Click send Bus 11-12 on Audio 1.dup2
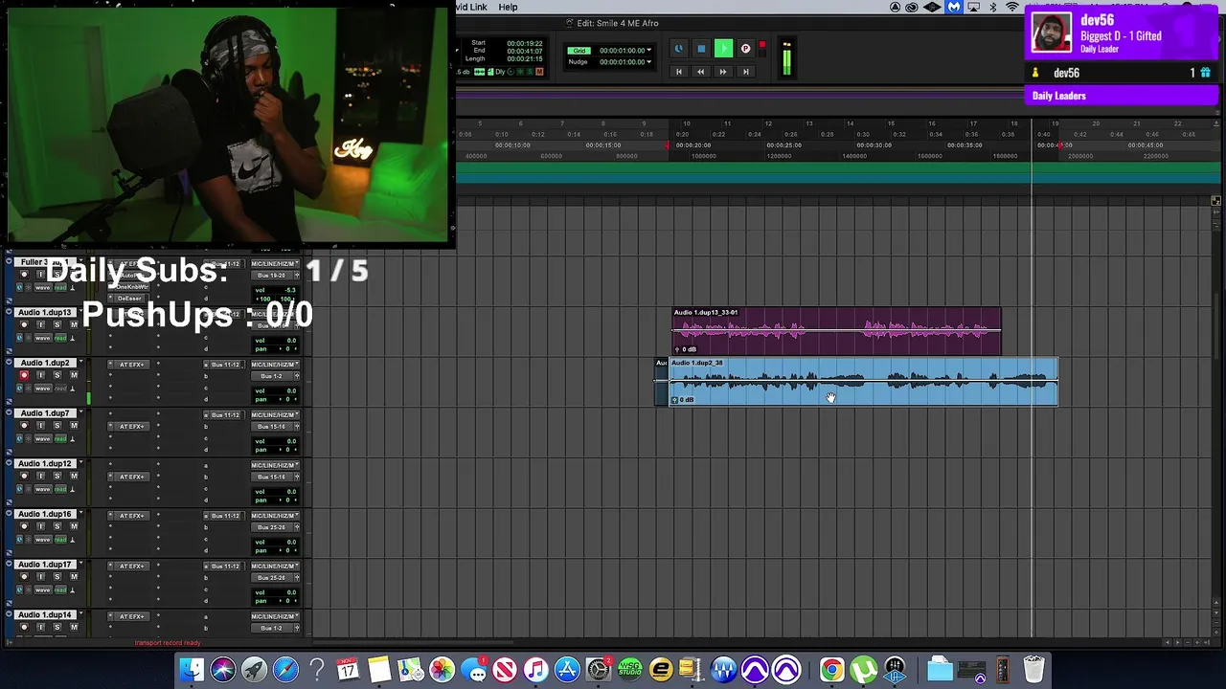 pyautogui.click(x=226, y=365)
